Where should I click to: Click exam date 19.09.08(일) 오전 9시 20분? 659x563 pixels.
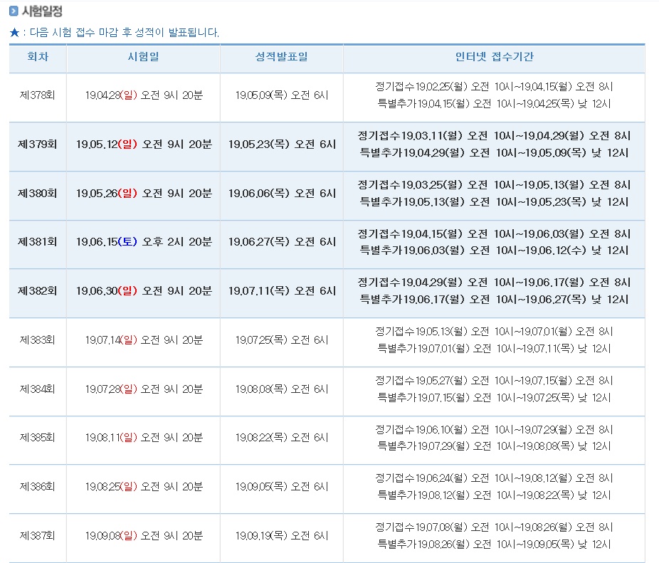144,536
